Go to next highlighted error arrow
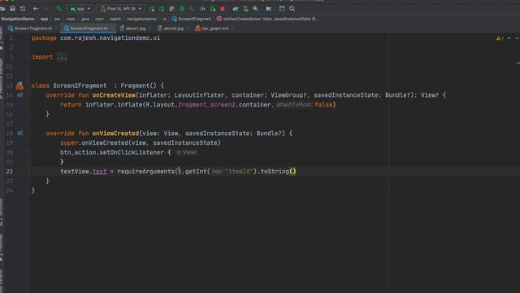This screenshot has width=520, height=293. pos(517,38)
